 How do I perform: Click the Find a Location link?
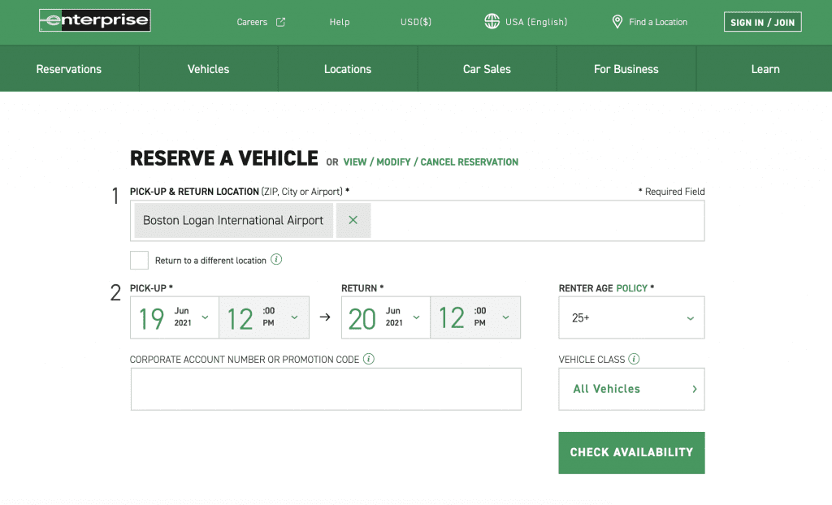(658, 22)
